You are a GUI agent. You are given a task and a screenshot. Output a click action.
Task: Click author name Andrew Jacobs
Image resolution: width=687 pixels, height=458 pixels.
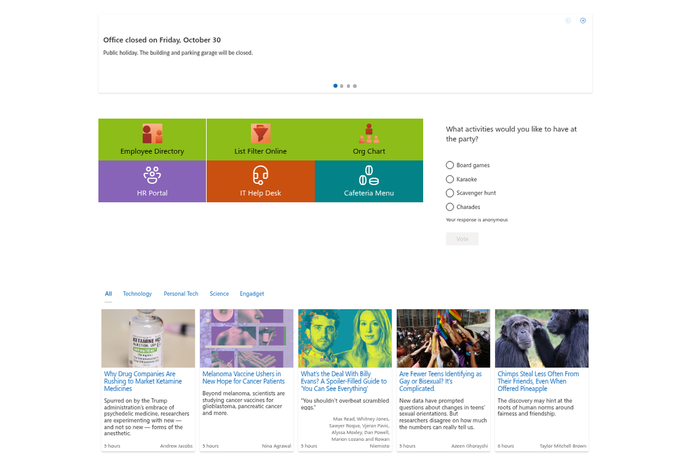176,446
